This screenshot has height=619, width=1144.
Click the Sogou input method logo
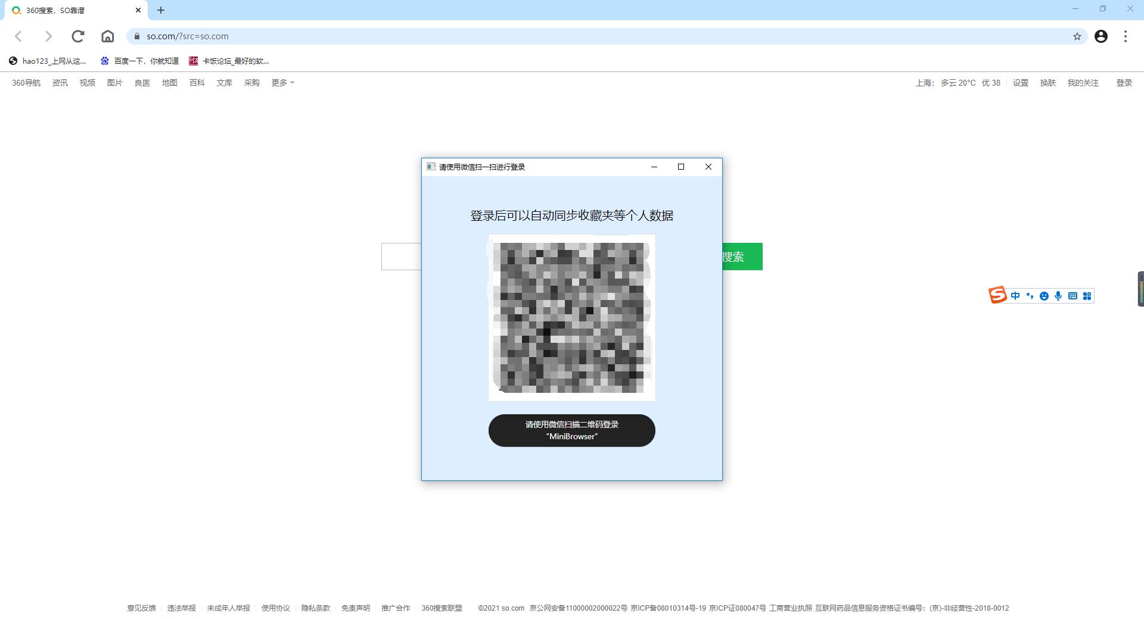coord(997,295)
